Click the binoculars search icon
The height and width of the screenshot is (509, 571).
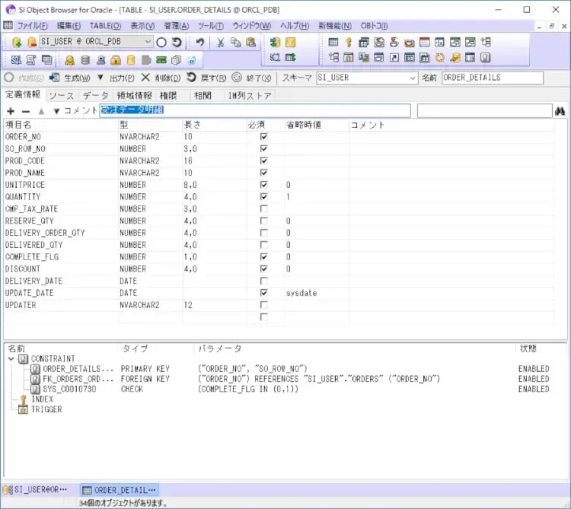560,111
